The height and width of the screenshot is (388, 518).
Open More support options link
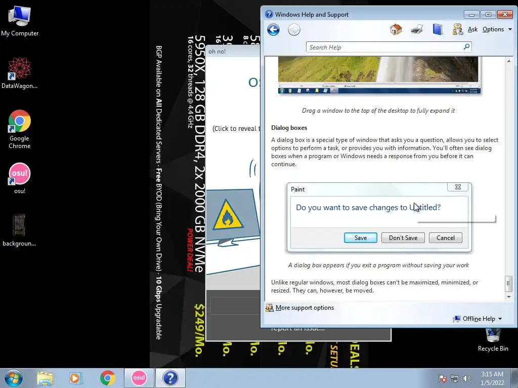pos(305,308)
